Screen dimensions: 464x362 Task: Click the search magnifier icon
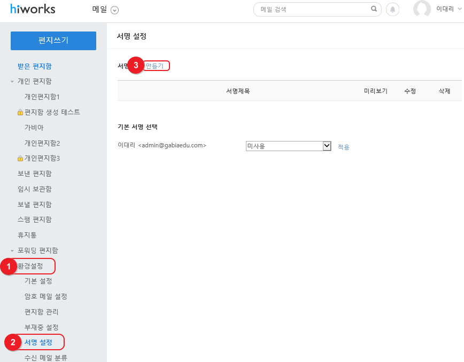374,9
